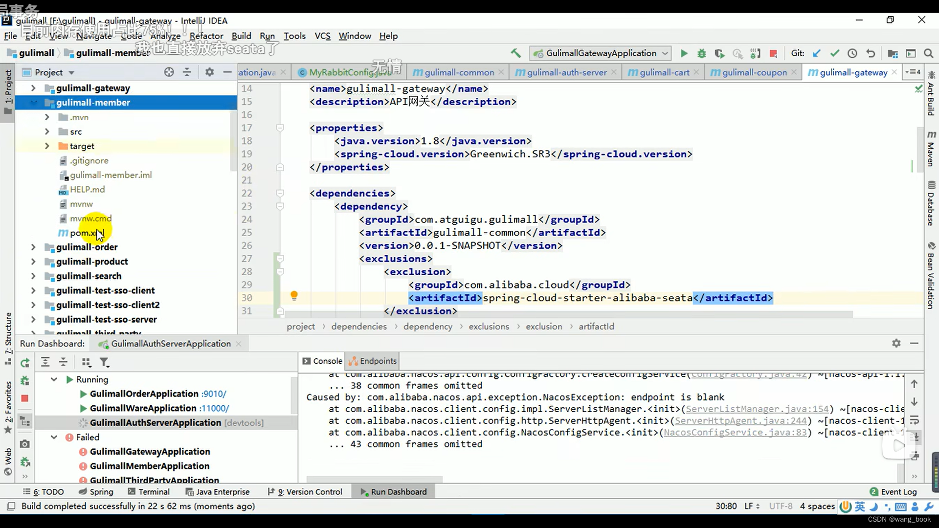
Task: Open NacosConfigService.java:83 link
Action: coord(735,432)
